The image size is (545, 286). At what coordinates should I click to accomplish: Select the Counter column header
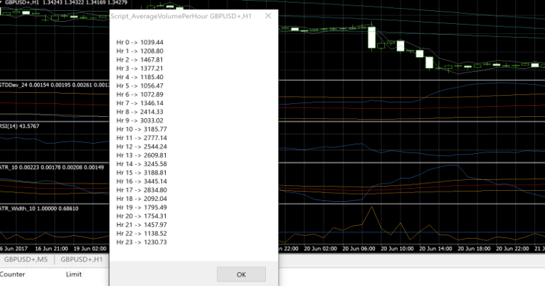tap(12, 274)
